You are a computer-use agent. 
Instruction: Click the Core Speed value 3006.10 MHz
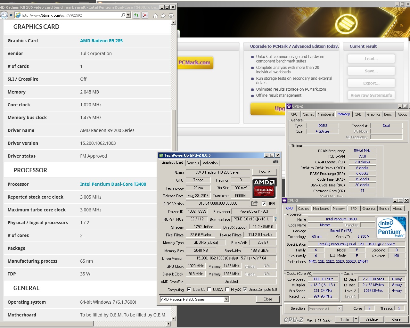[x=323, y=279]
